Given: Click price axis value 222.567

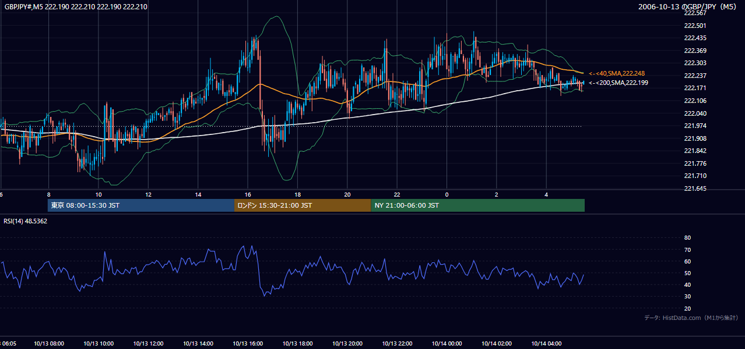Looking at the screenshot, I should point(695,13).
